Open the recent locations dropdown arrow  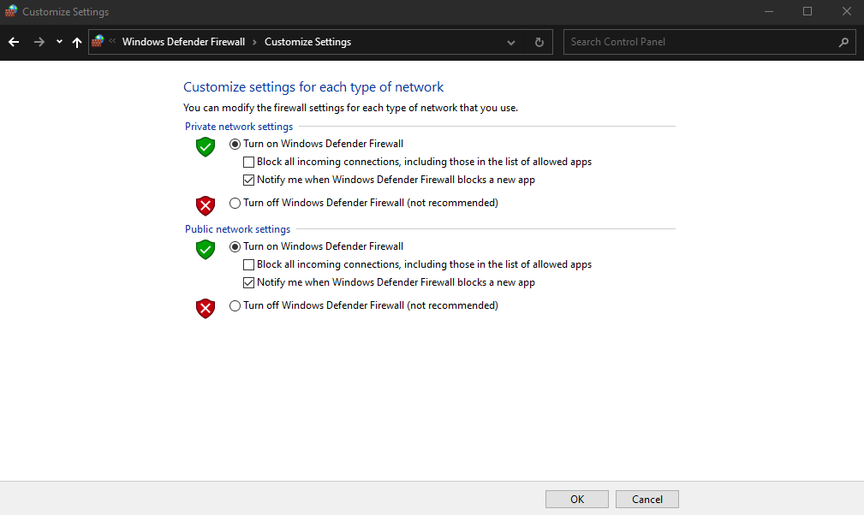59,42
